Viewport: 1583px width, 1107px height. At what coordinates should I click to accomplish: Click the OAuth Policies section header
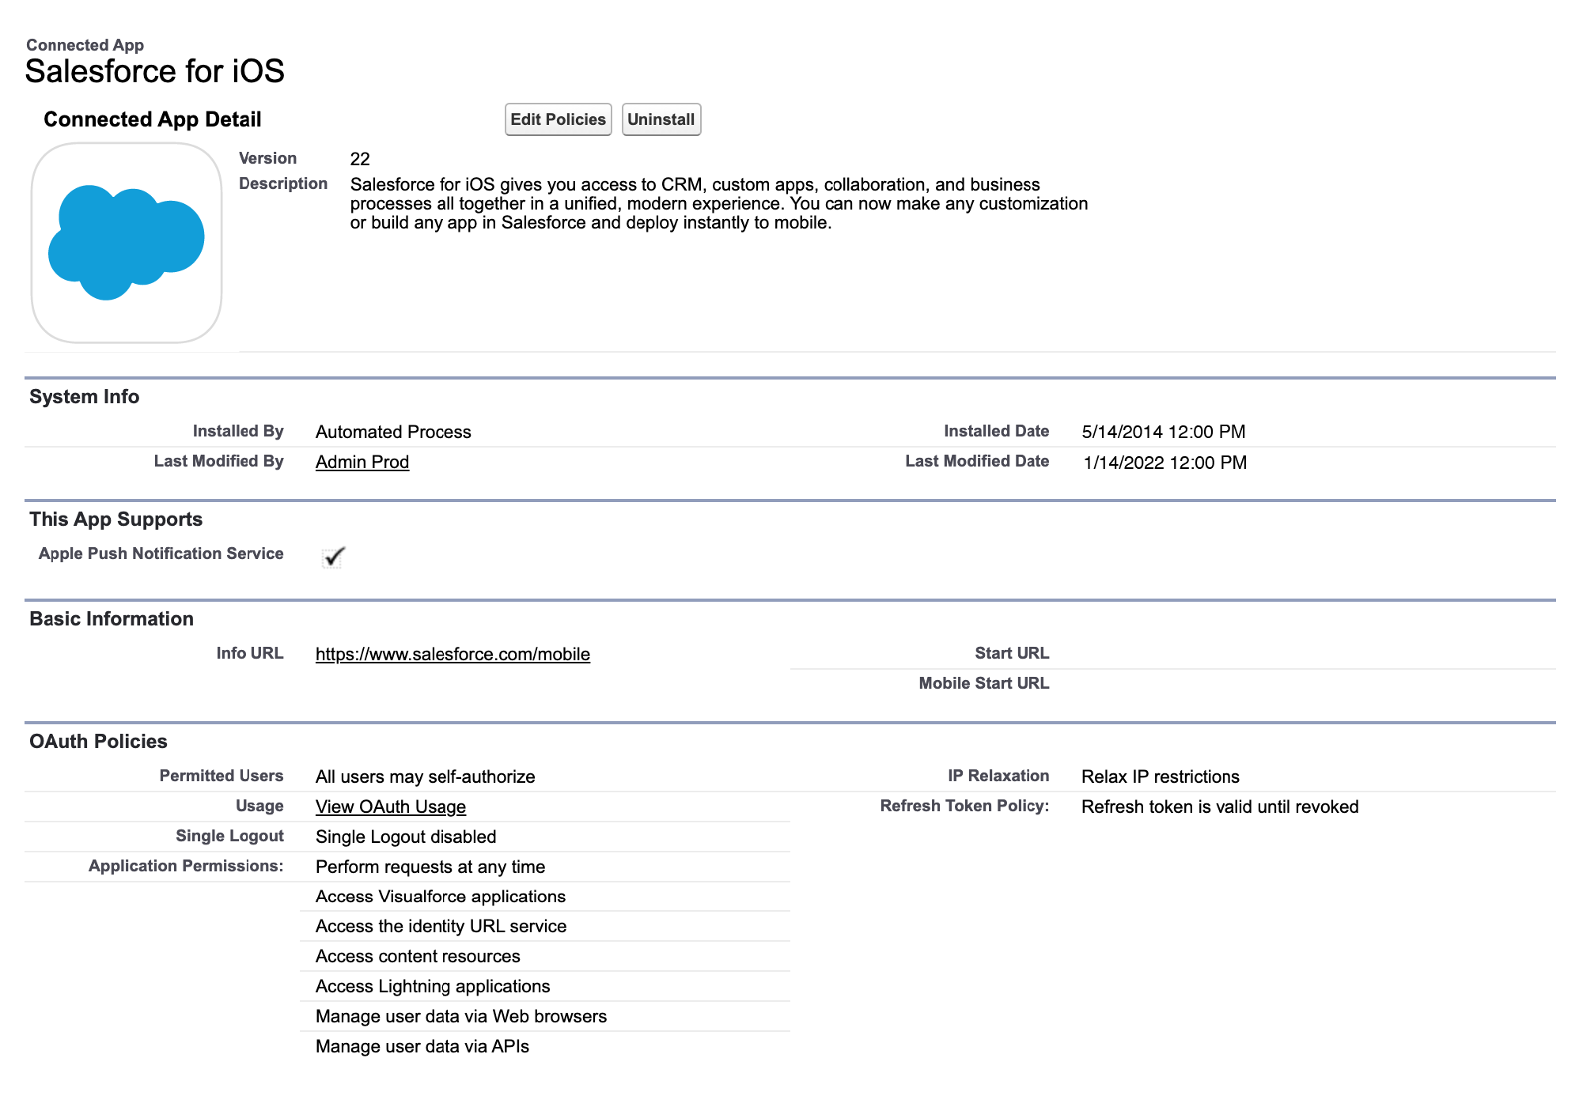(98, 742)
